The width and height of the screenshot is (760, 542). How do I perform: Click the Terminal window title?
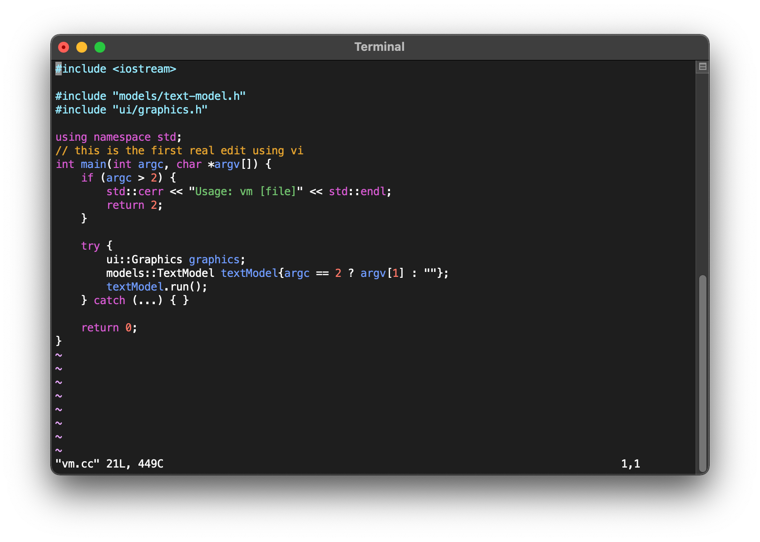click(x=379, y=47)
